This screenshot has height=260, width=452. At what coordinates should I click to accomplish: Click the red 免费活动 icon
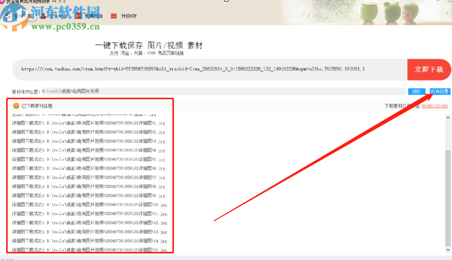pyautogui.click(x=79, y=16)
